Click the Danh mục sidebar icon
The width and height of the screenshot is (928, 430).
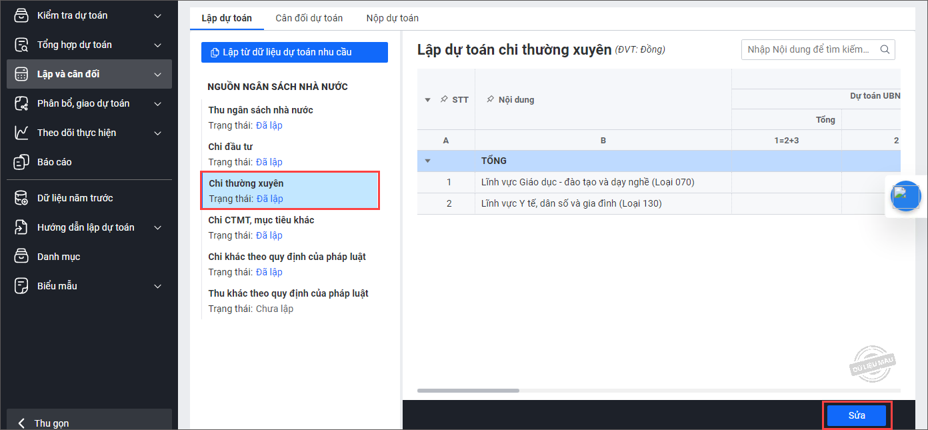click(22, 257)
